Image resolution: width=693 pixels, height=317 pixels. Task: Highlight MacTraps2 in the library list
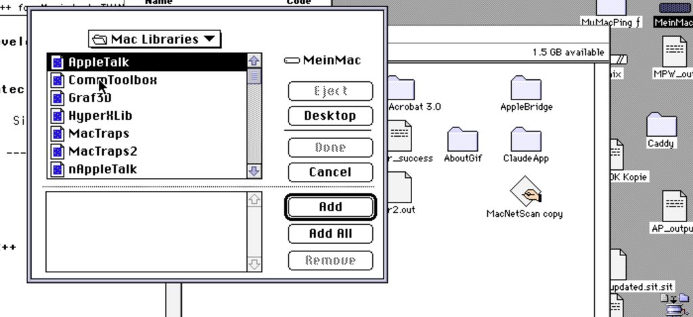coord(147,151)
